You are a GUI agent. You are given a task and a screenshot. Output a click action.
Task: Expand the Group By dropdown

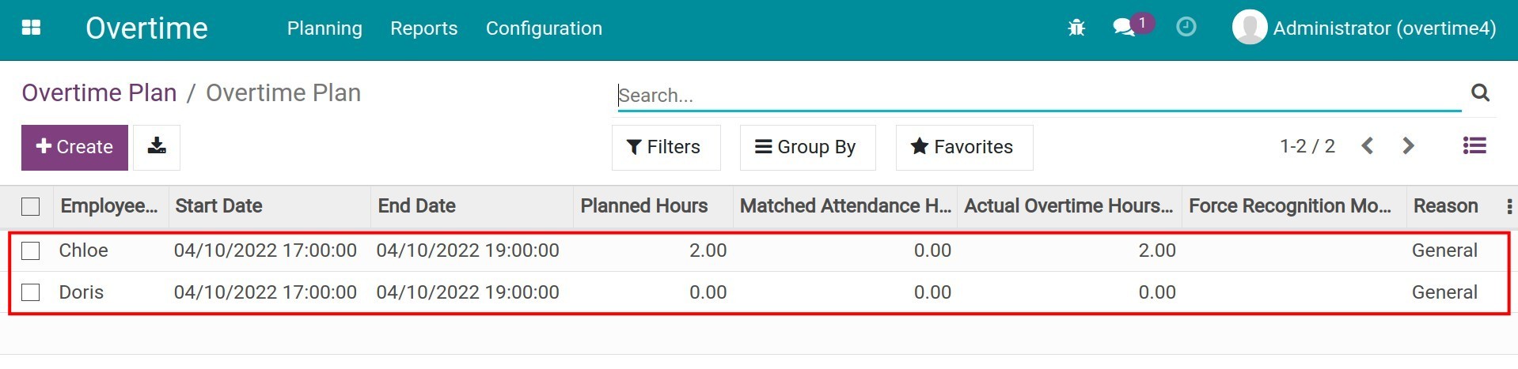pyautogui.click(x=807, y=147)
